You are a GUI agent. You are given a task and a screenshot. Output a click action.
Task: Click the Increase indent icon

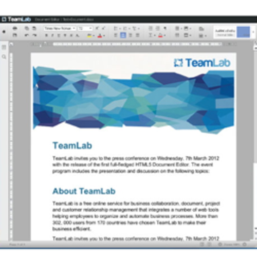pyautogui.click(x=158, y=28)
